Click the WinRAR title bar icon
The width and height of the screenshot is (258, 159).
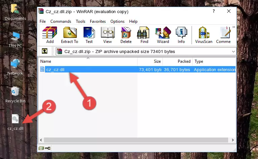click(x=41, y=11)
